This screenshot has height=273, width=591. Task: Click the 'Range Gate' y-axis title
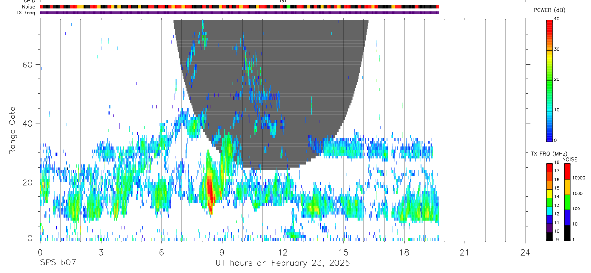coord(12,130)
